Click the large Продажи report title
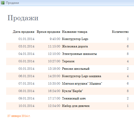The image size is (134, 121). (23, 18)
